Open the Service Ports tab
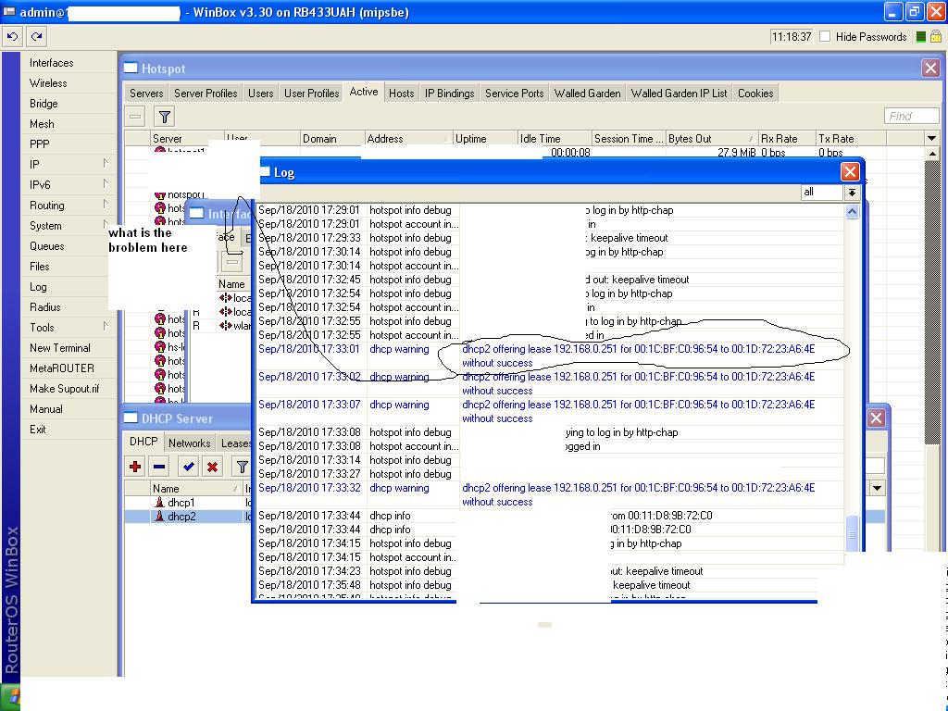 (x=515, y=94)
